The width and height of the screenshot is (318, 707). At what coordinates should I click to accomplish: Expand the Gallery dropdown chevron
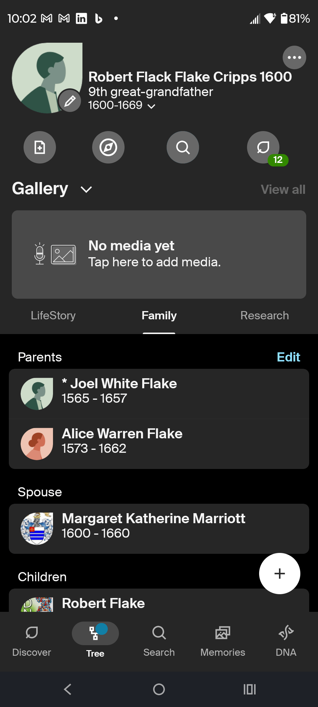(x=86, y=189)
